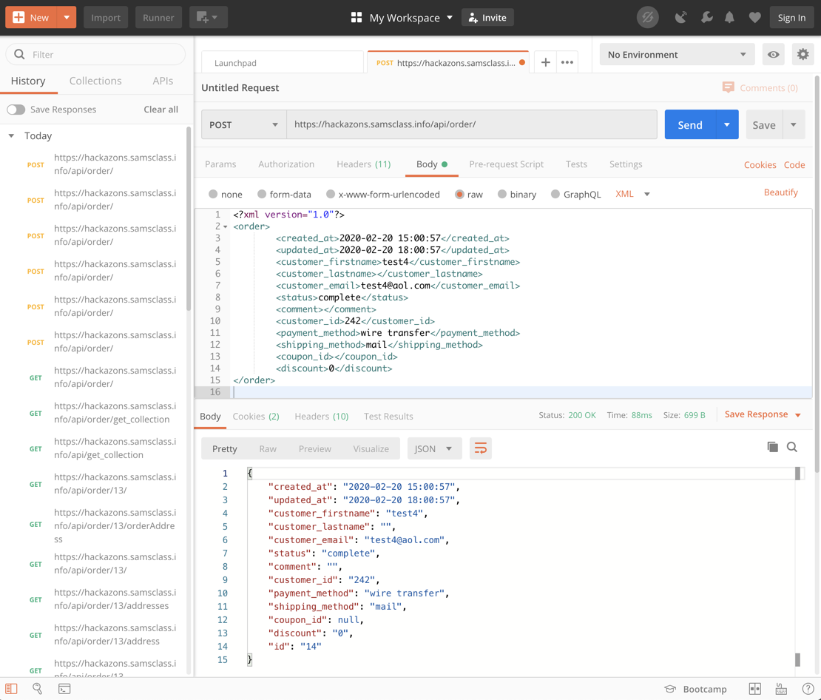Viewport: 821px width, 700px height.
Task: Search the response with magnifier icon
Action: [792, 447]
